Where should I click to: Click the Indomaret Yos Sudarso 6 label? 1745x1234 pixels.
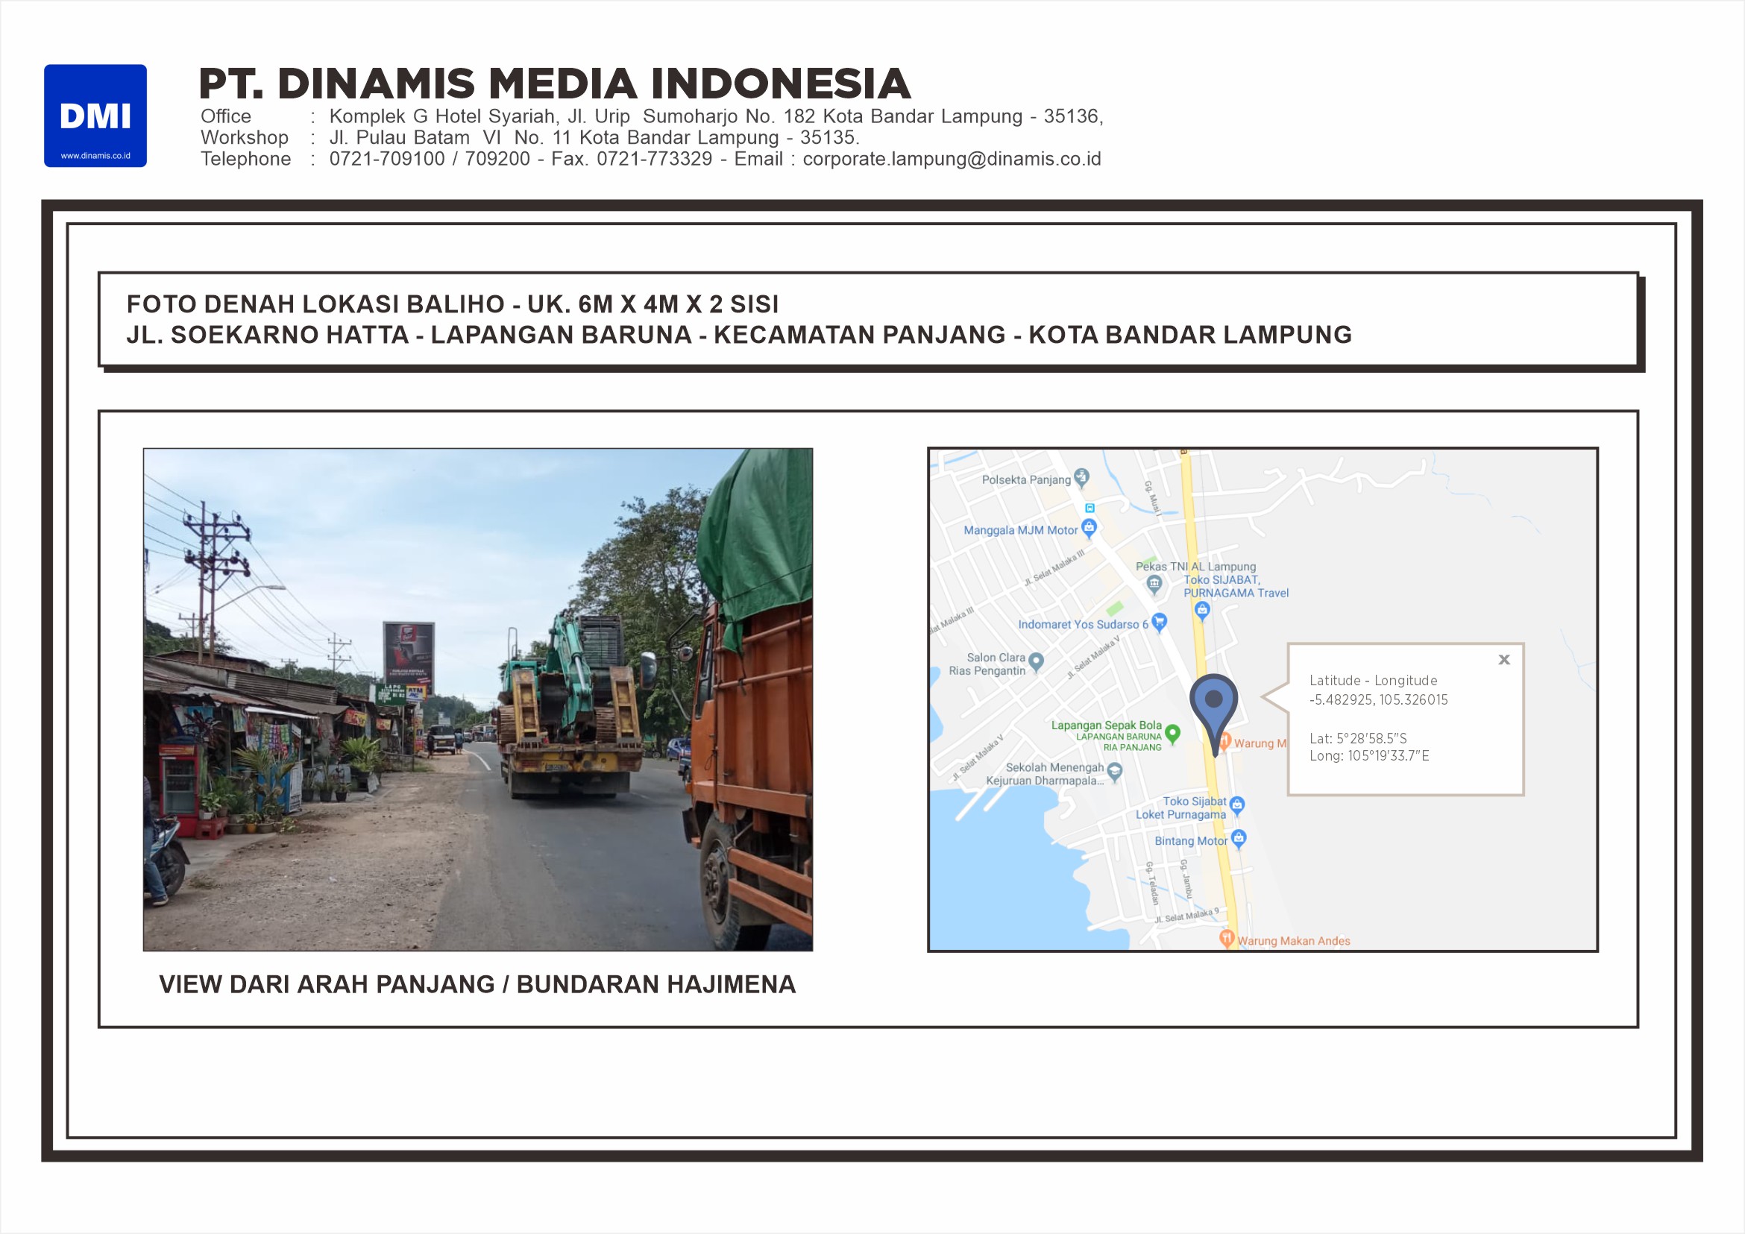click(1083, 625)
